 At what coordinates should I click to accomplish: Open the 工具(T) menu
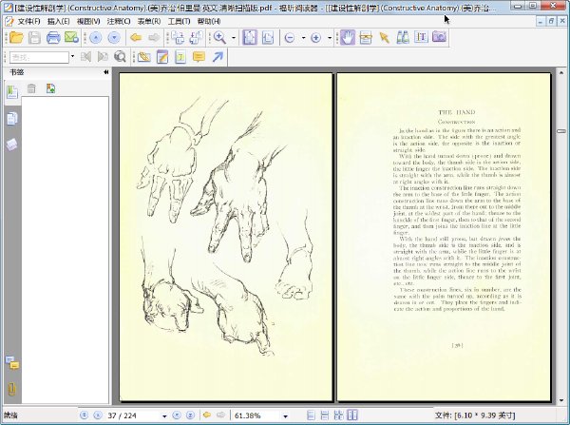[179, 22]
